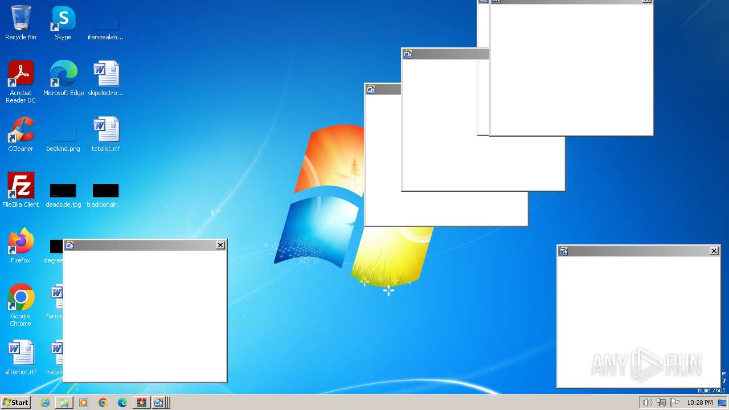Close the blank window at bottom-left
The width and height of the screenshot is (729, 410).
(x=220, y=245)
